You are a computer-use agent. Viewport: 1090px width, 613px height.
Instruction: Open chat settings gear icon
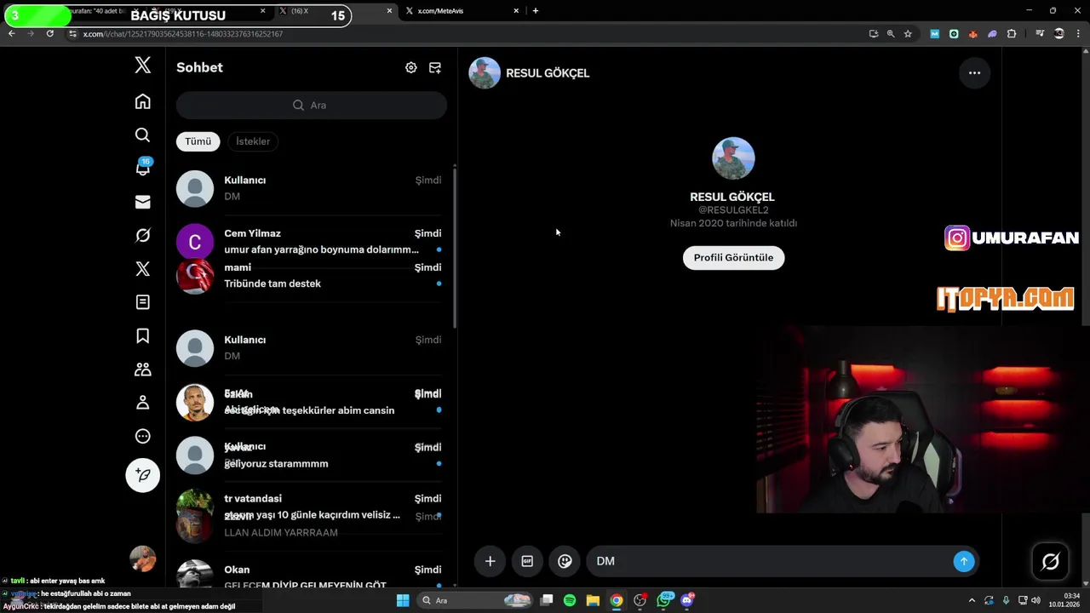[x=411, y=67]
